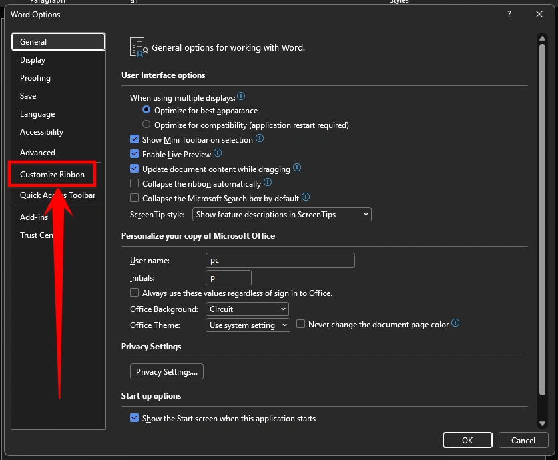Close the Word Options dialog
Viewport: 558px width, 460px height.
pyautogui.click(x=539, y=14)
